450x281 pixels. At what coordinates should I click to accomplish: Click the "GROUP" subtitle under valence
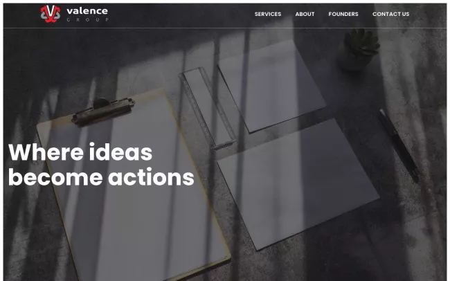pyautogui.click(x=87, y=20)
